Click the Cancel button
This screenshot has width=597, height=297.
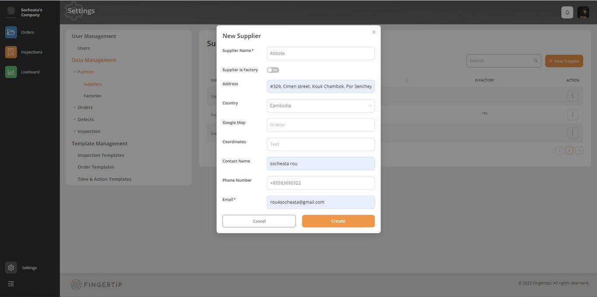pyautogui.click(x=259, y=221)
